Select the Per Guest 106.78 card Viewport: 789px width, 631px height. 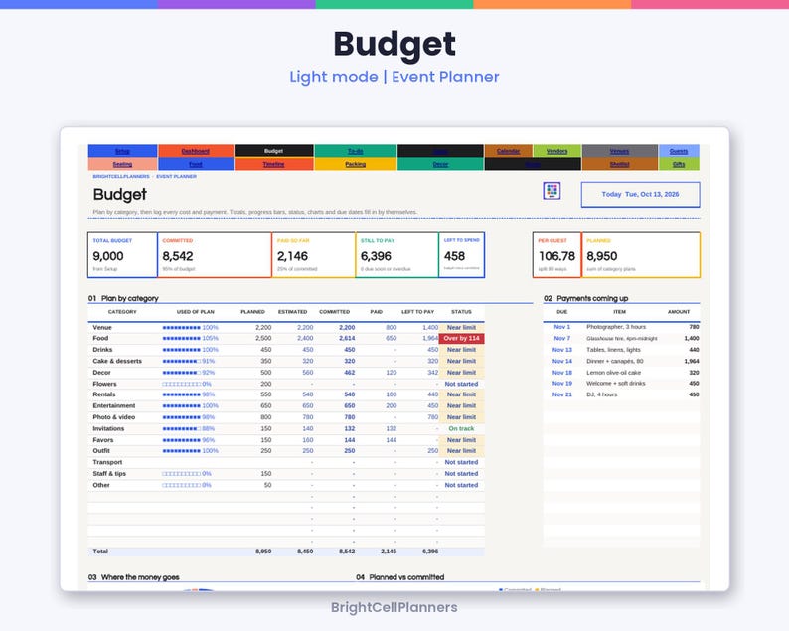coord(556,254)
